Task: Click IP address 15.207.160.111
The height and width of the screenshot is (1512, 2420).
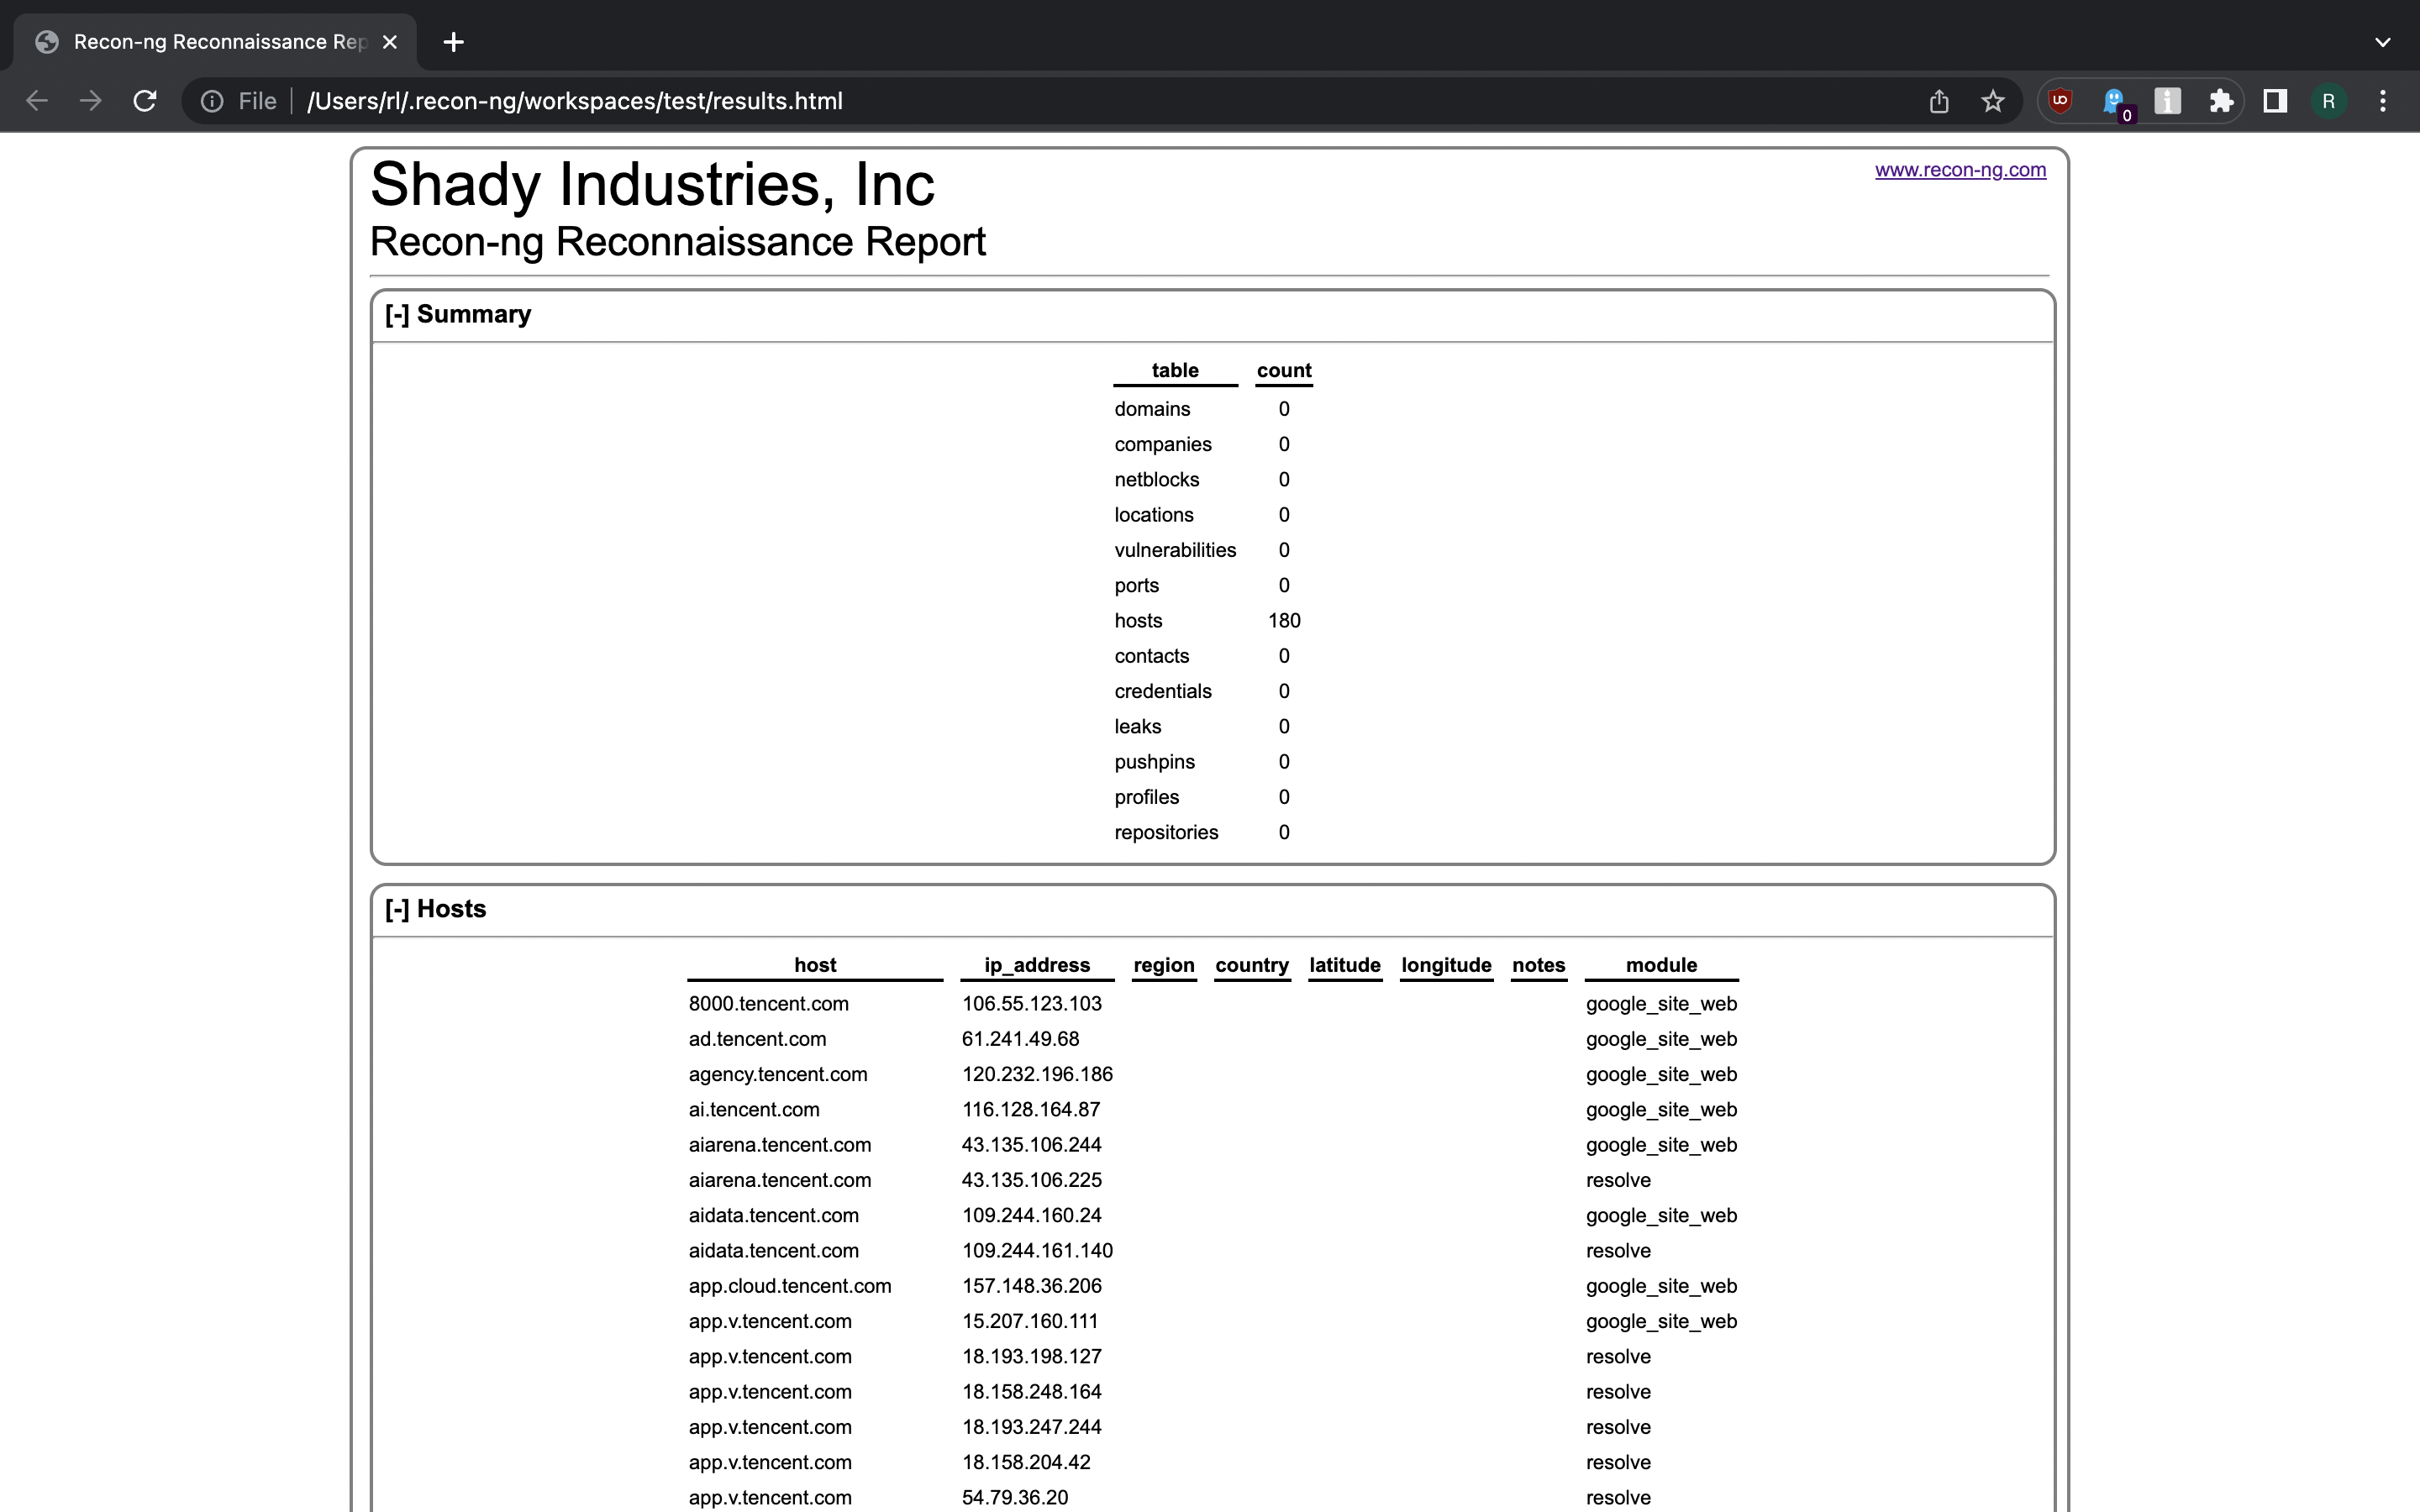Action: (x=1030, y=1321)
